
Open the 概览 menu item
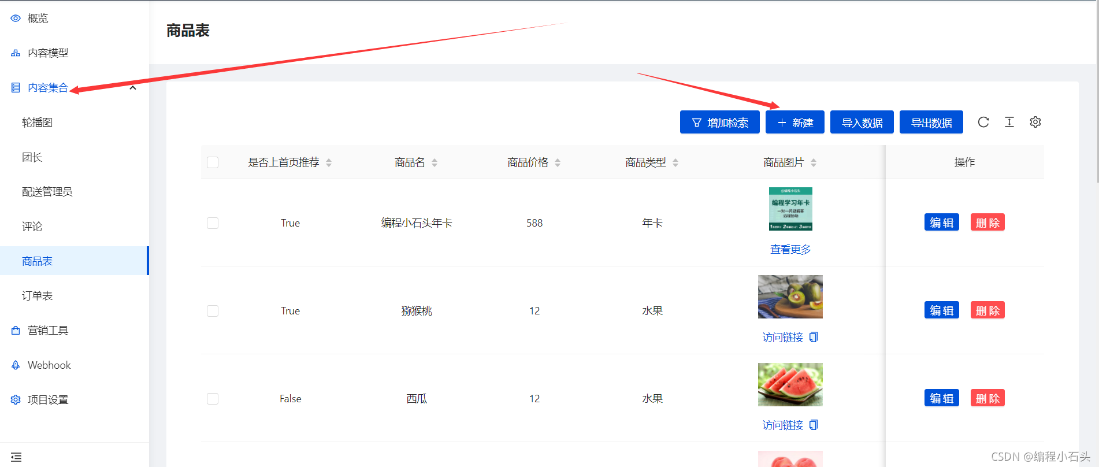(75, 18)
